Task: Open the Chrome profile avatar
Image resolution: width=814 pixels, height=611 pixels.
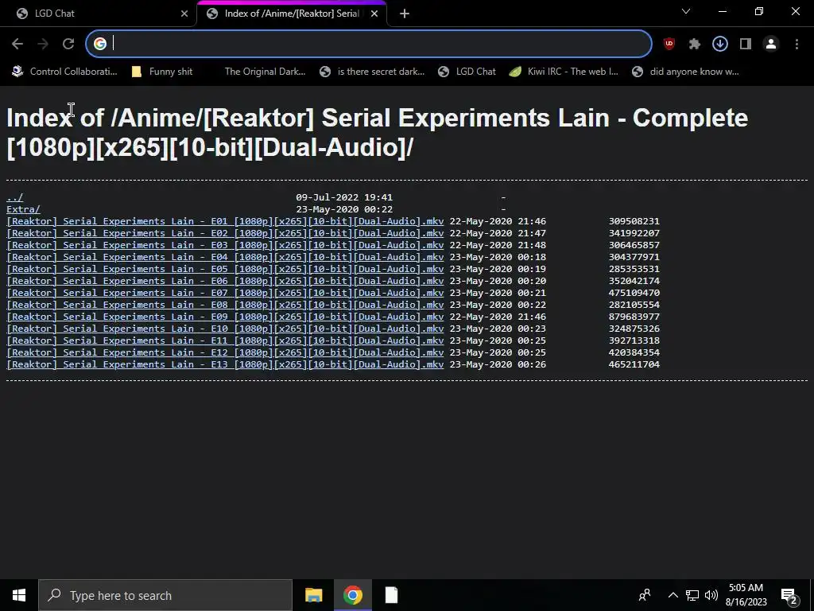Action: coord(771,45)
